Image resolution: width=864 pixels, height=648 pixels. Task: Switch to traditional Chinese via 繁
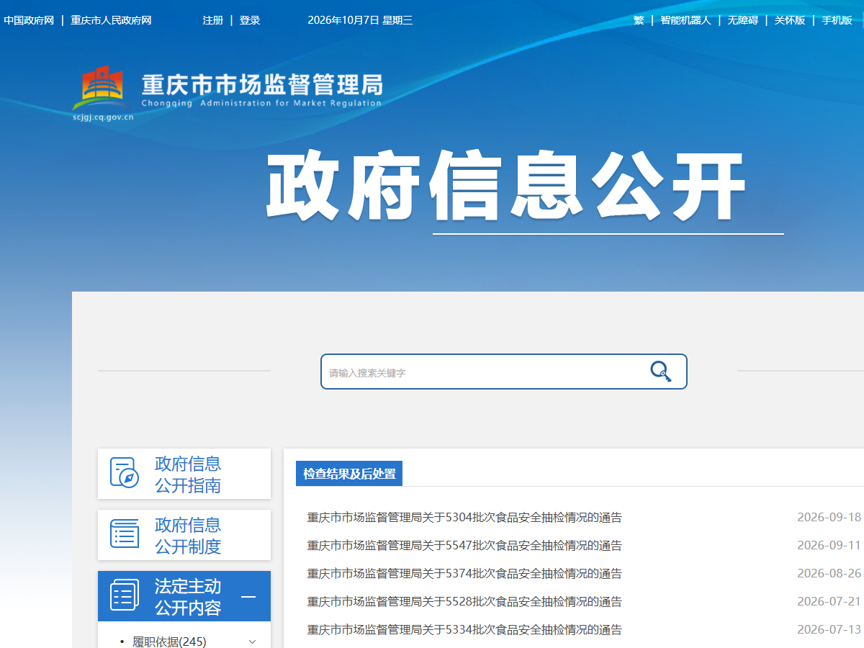pos(639,20)
